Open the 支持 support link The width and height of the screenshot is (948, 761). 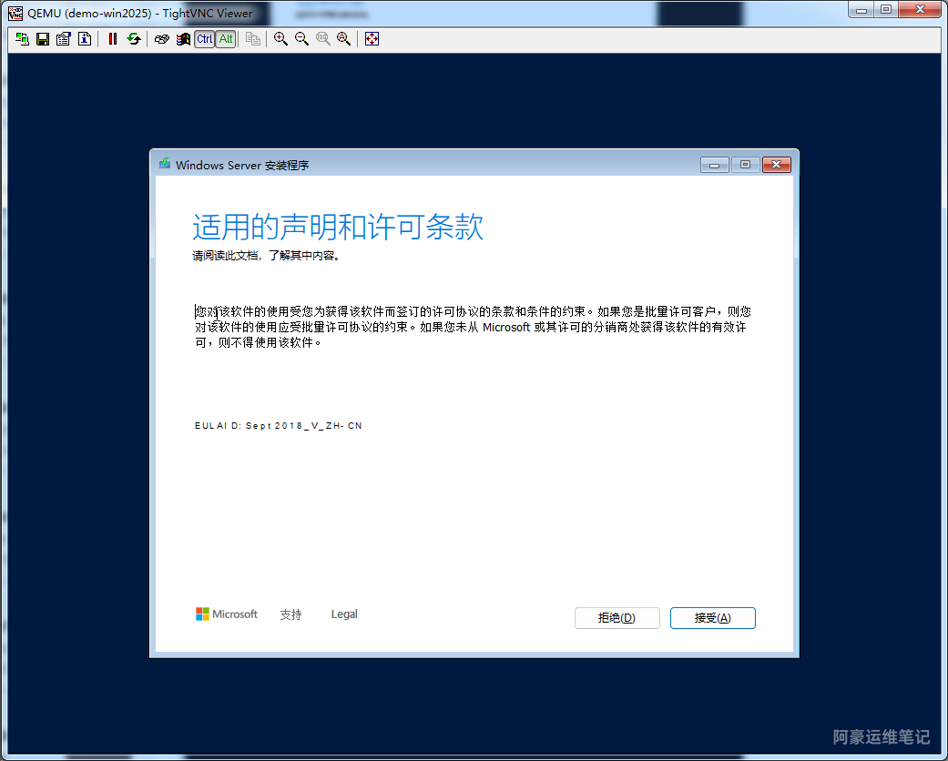(291, 615)
